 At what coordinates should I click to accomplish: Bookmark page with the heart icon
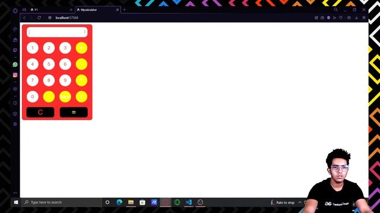(341, 18)
